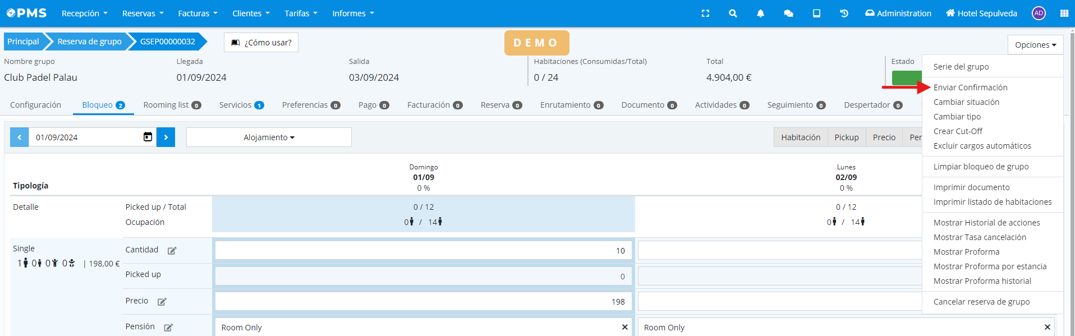The height and width of the screenshot is (336, 1075).
Task: Click the edit icon beside Precio
Action: (162, 302)
